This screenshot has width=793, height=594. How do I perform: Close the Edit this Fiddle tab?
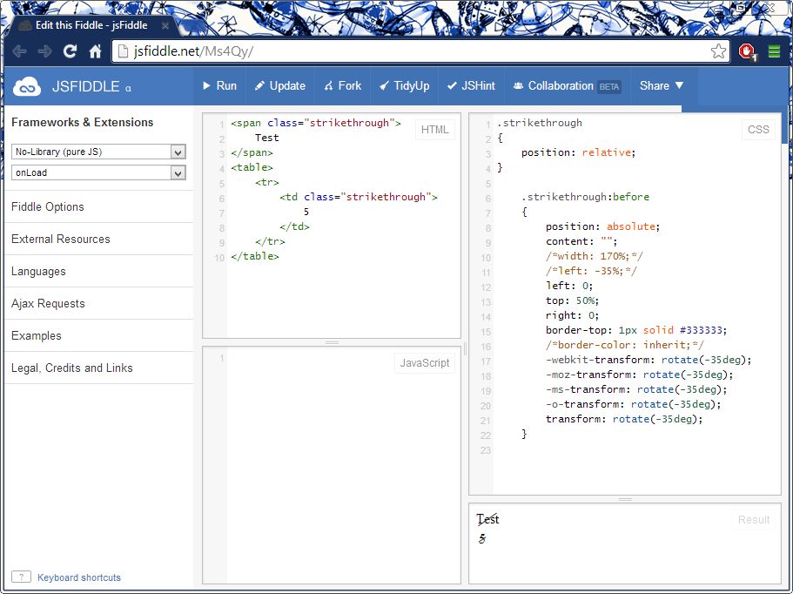coord(165,25)
